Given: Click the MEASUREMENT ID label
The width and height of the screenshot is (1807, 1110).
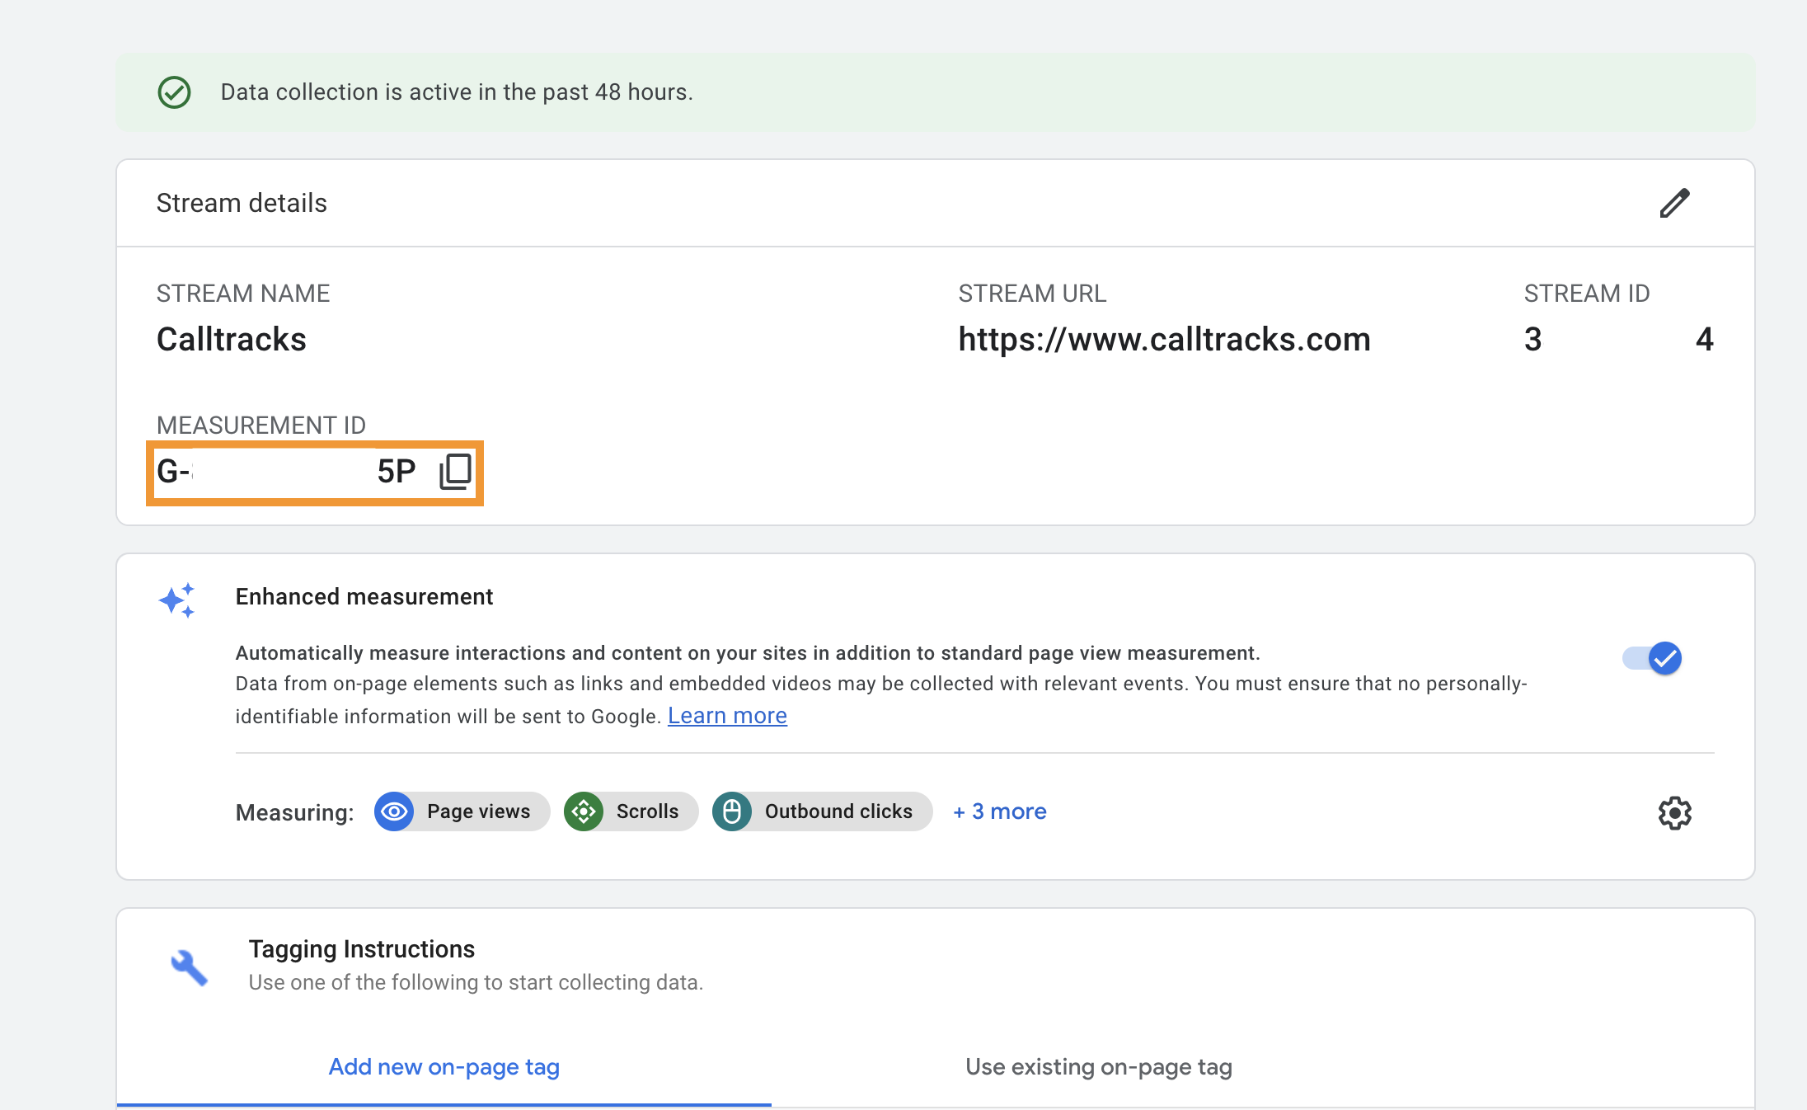Looking at the screenshot, I should [261, 426].
